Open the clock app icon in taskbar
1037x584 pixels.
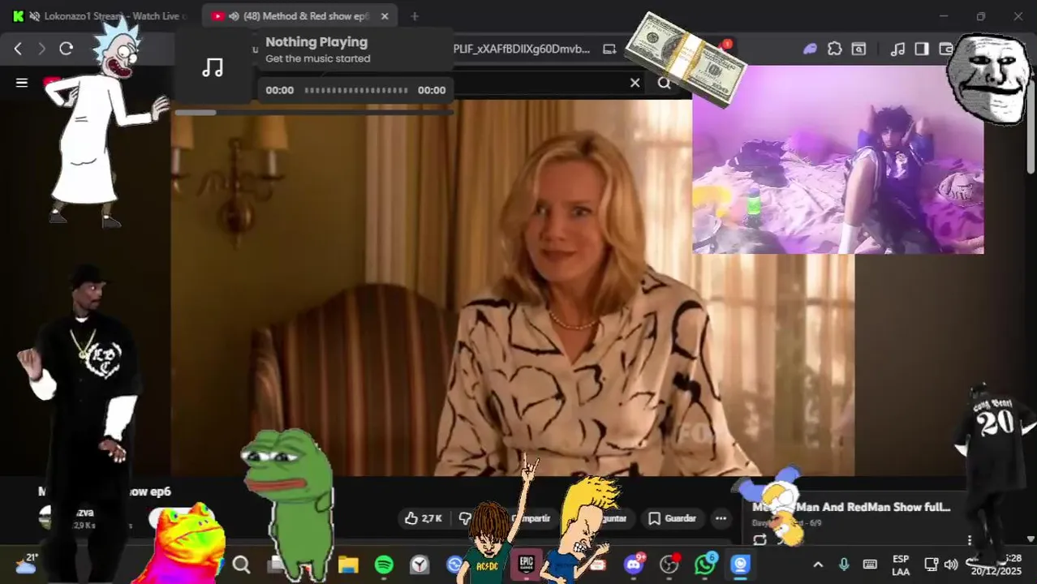(x=420, y=565)
